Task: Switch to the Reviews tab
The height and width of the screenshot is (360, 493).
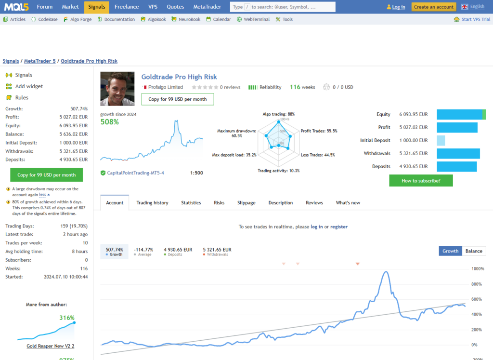Action: [x=314, y=203]
